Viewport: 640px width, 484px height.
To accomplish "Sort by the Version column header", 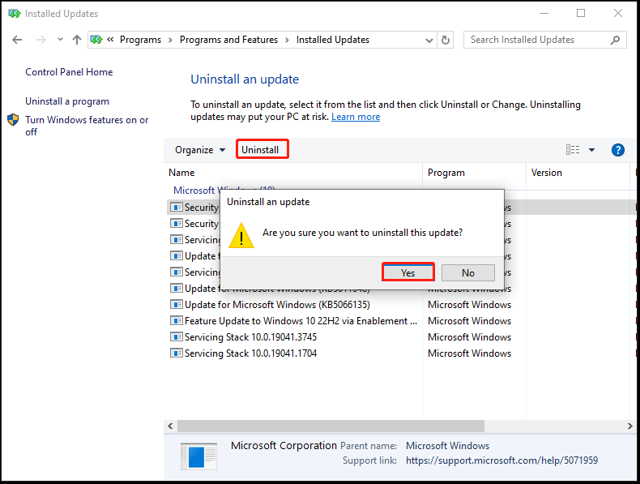I will (578, 173).
